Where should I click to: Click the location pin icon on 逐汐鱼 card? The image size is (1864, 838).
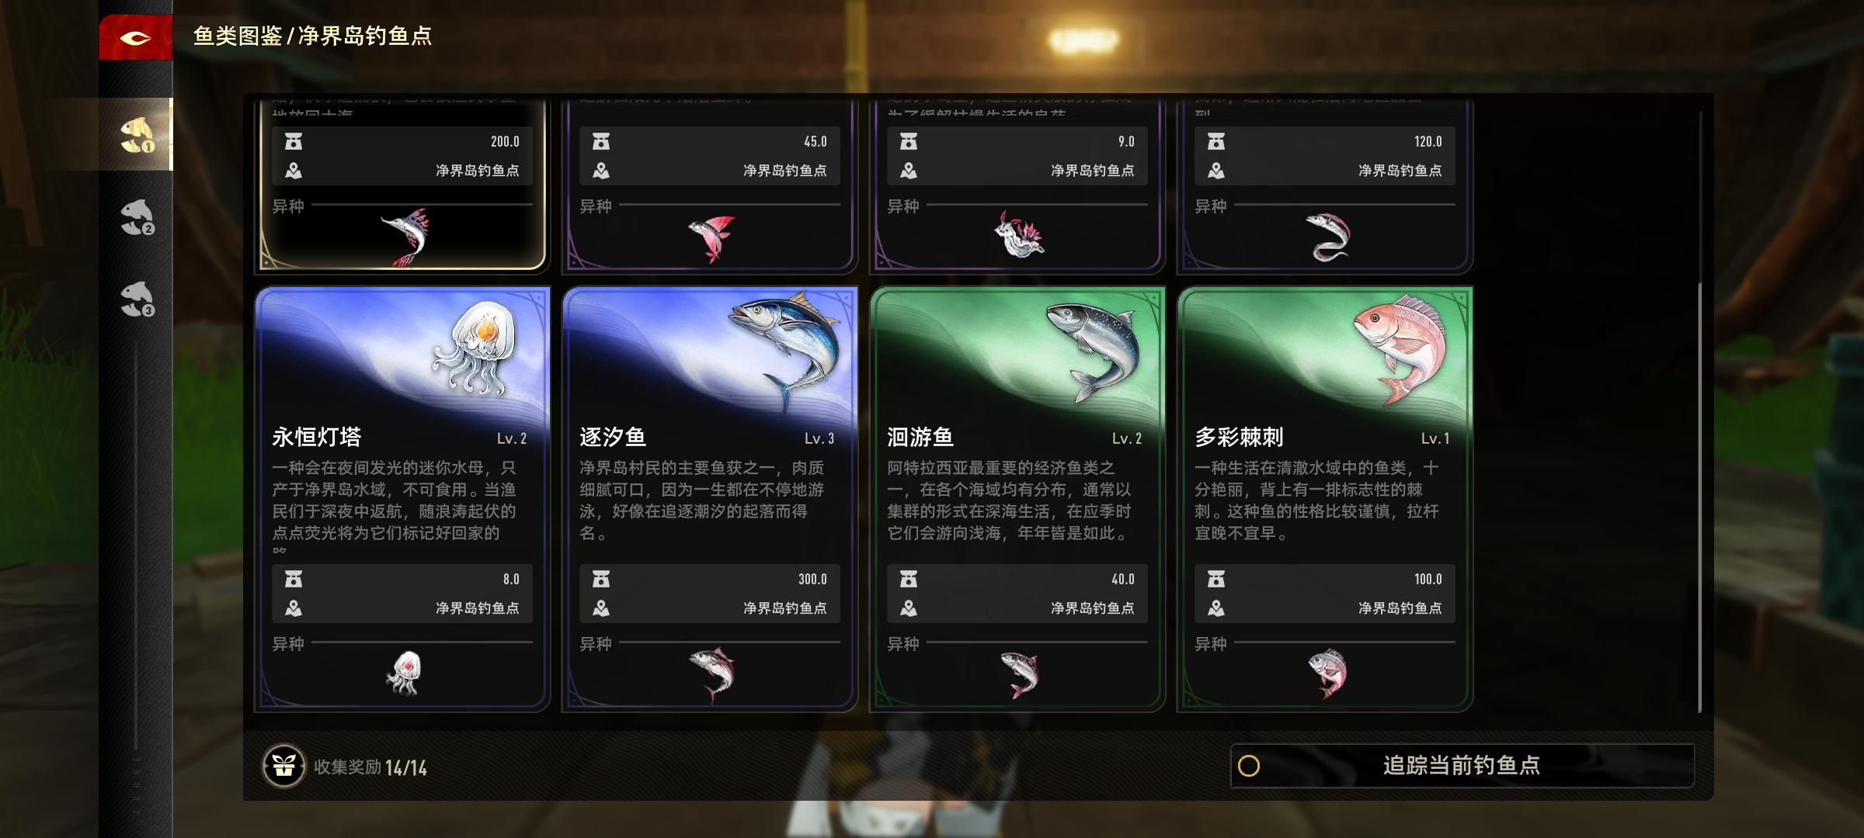click(601, 608)
